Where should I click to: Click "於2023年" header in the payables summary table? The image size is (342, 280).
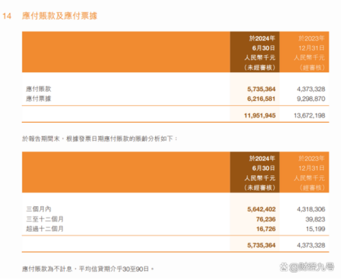(x=312, y=38)
